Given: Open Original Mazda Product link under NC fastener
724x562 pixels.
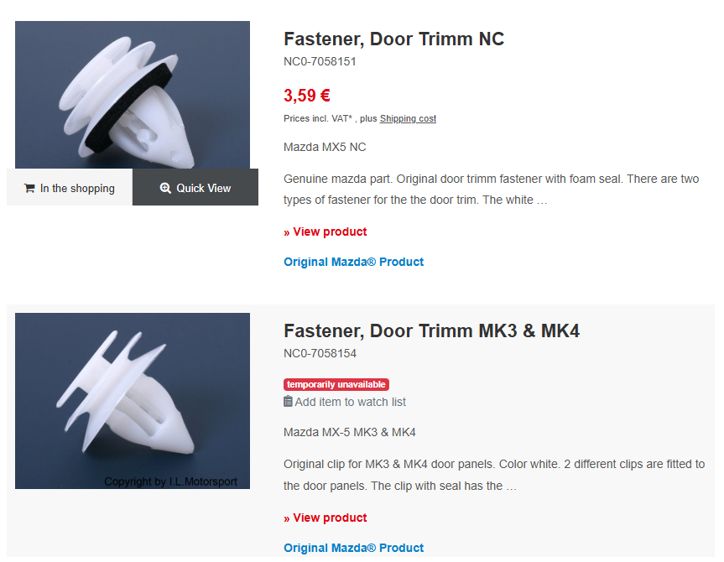Looking at the screenshot, I should (353, 262).
